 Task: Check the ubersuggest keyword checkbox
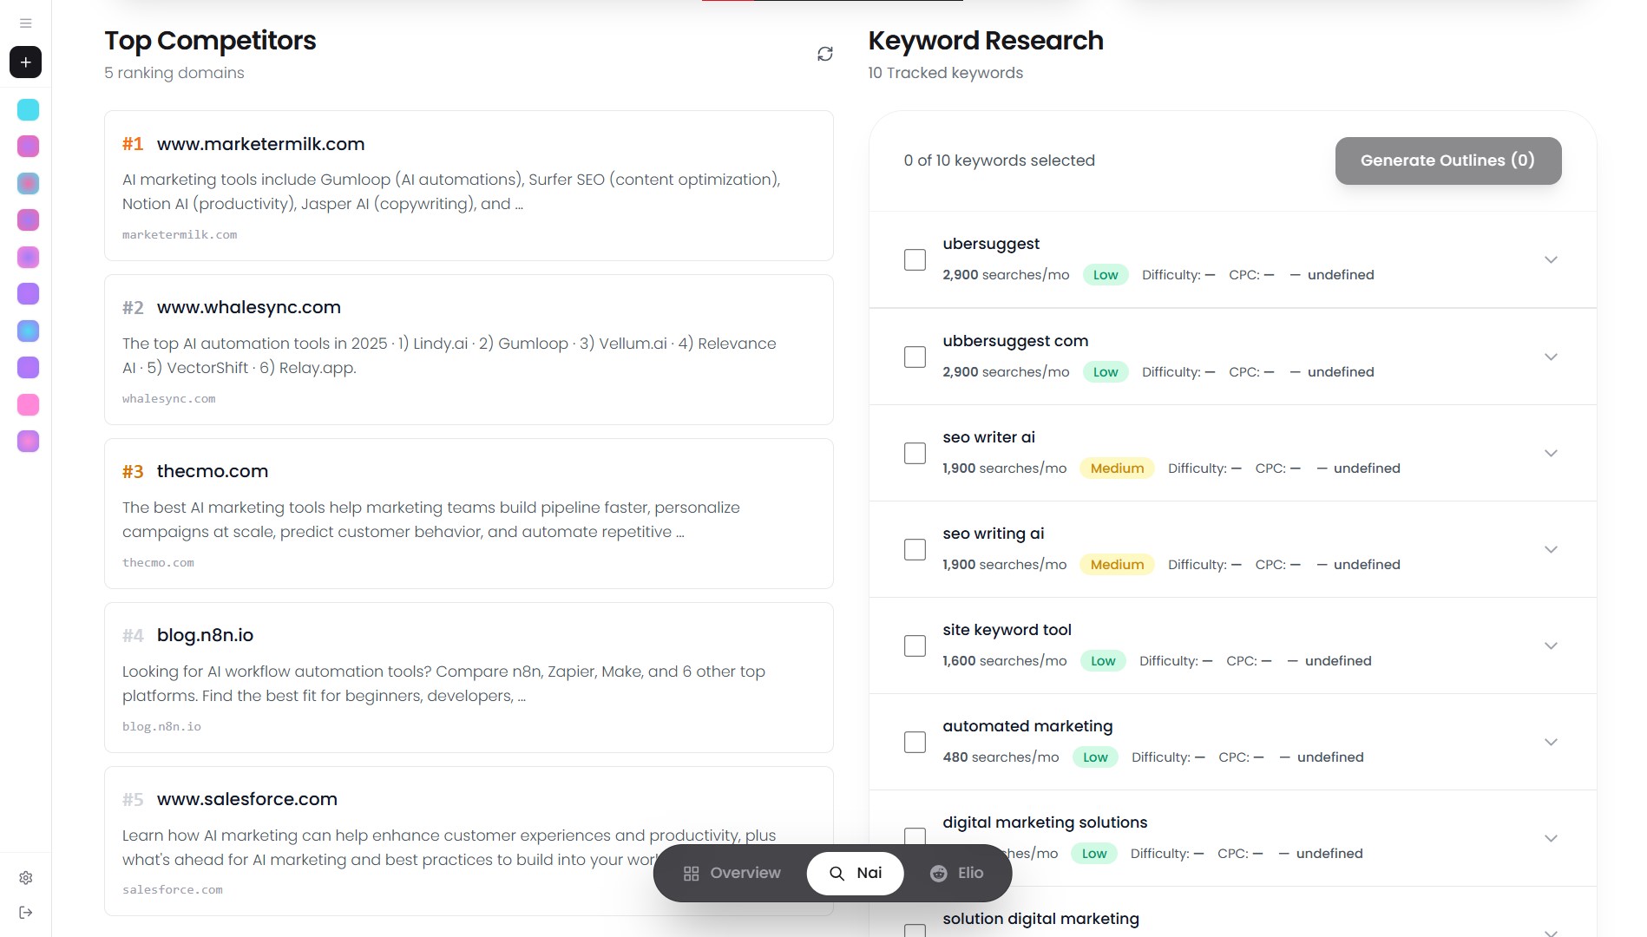pos(915,259)
